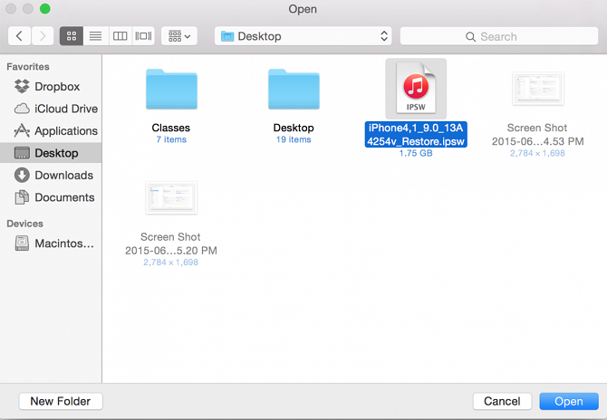Image resolution: width=607 pixels, height=420 pixels.
Task: Select the Desktop folder with 19 items
Action: [x=293, y=91]
